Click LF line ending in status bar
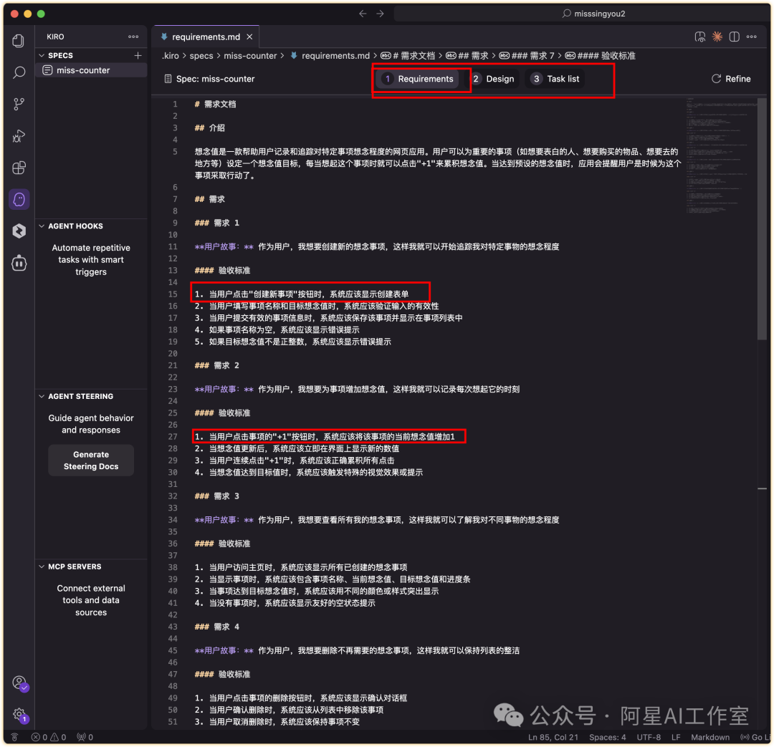The width and height of the screenshot is (774, 747). pos(676,737)
